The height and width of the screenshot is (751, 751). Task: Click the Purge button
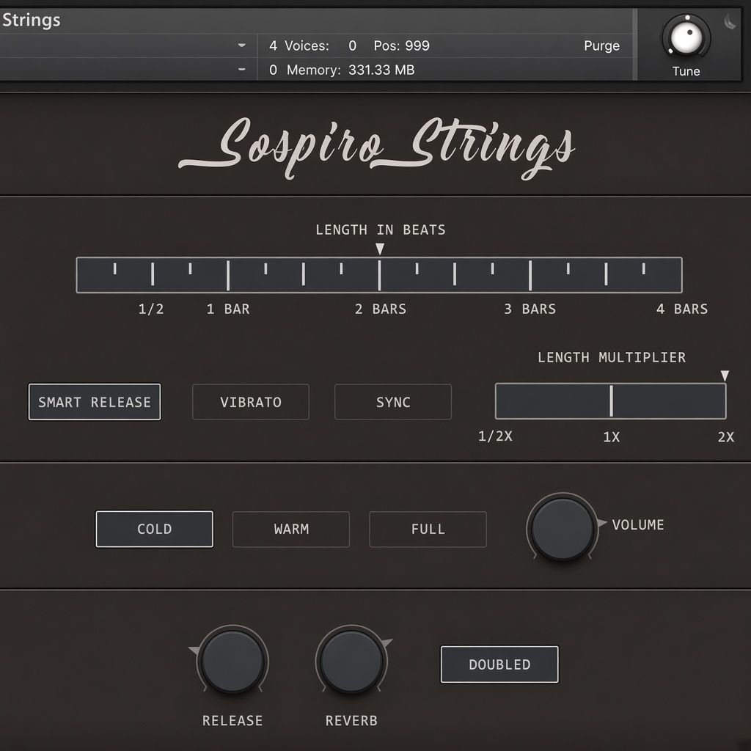click(x=601, y=45)
